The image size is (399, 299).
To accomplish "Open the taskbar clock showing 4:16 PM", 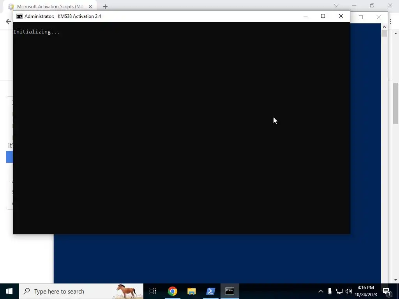I will click(x=366, y=291).
